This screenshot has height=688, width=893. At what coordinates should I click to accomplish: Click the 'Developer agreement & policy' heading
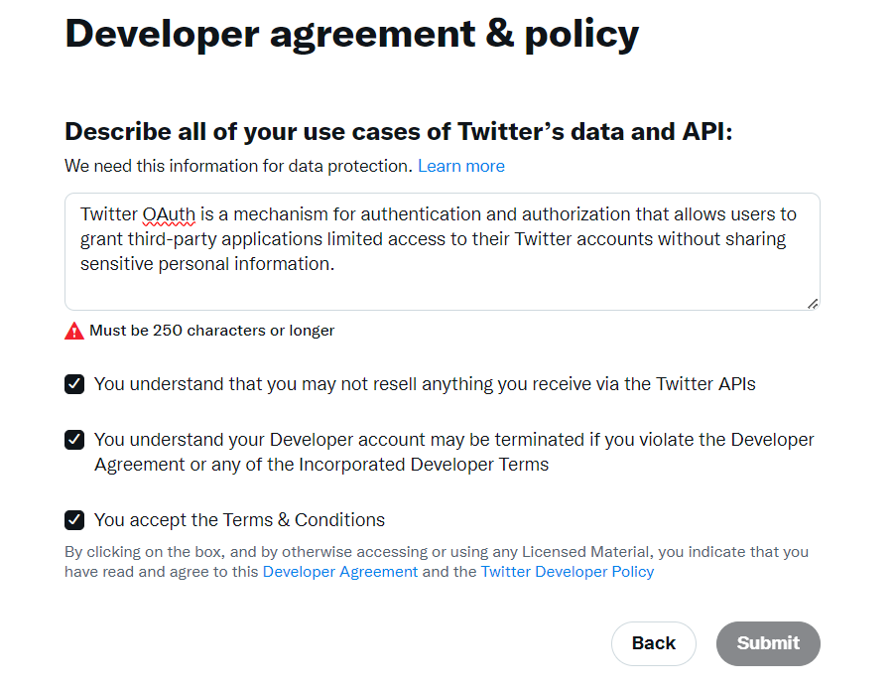[352, 34]
